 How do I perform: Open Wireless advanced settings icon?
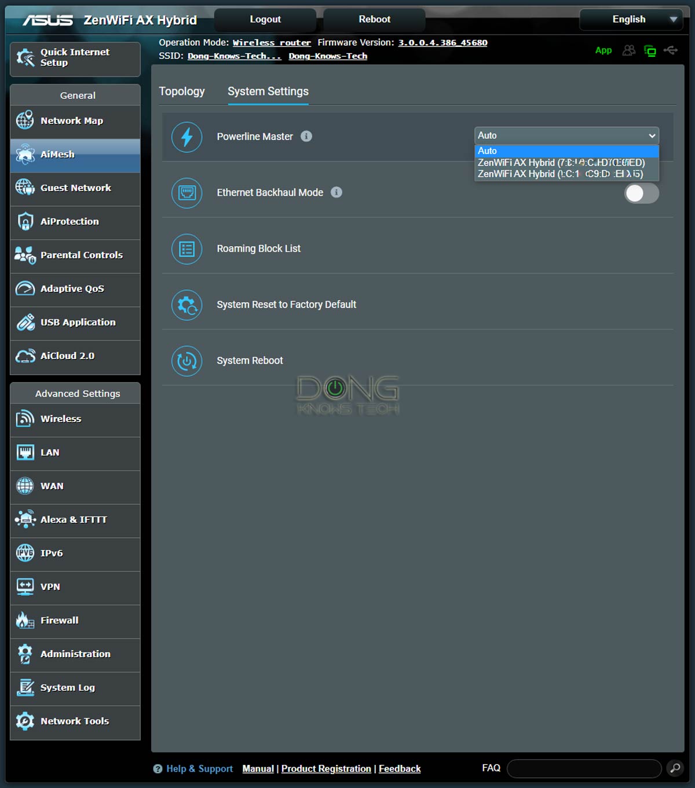(25, 419)
